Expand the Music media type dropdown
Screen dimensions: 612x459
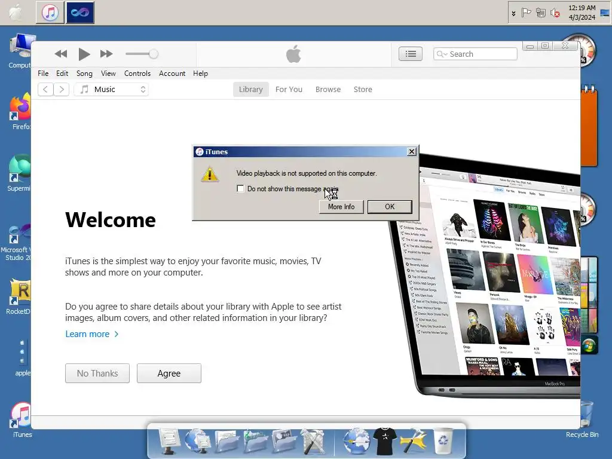tap(112, 90)
